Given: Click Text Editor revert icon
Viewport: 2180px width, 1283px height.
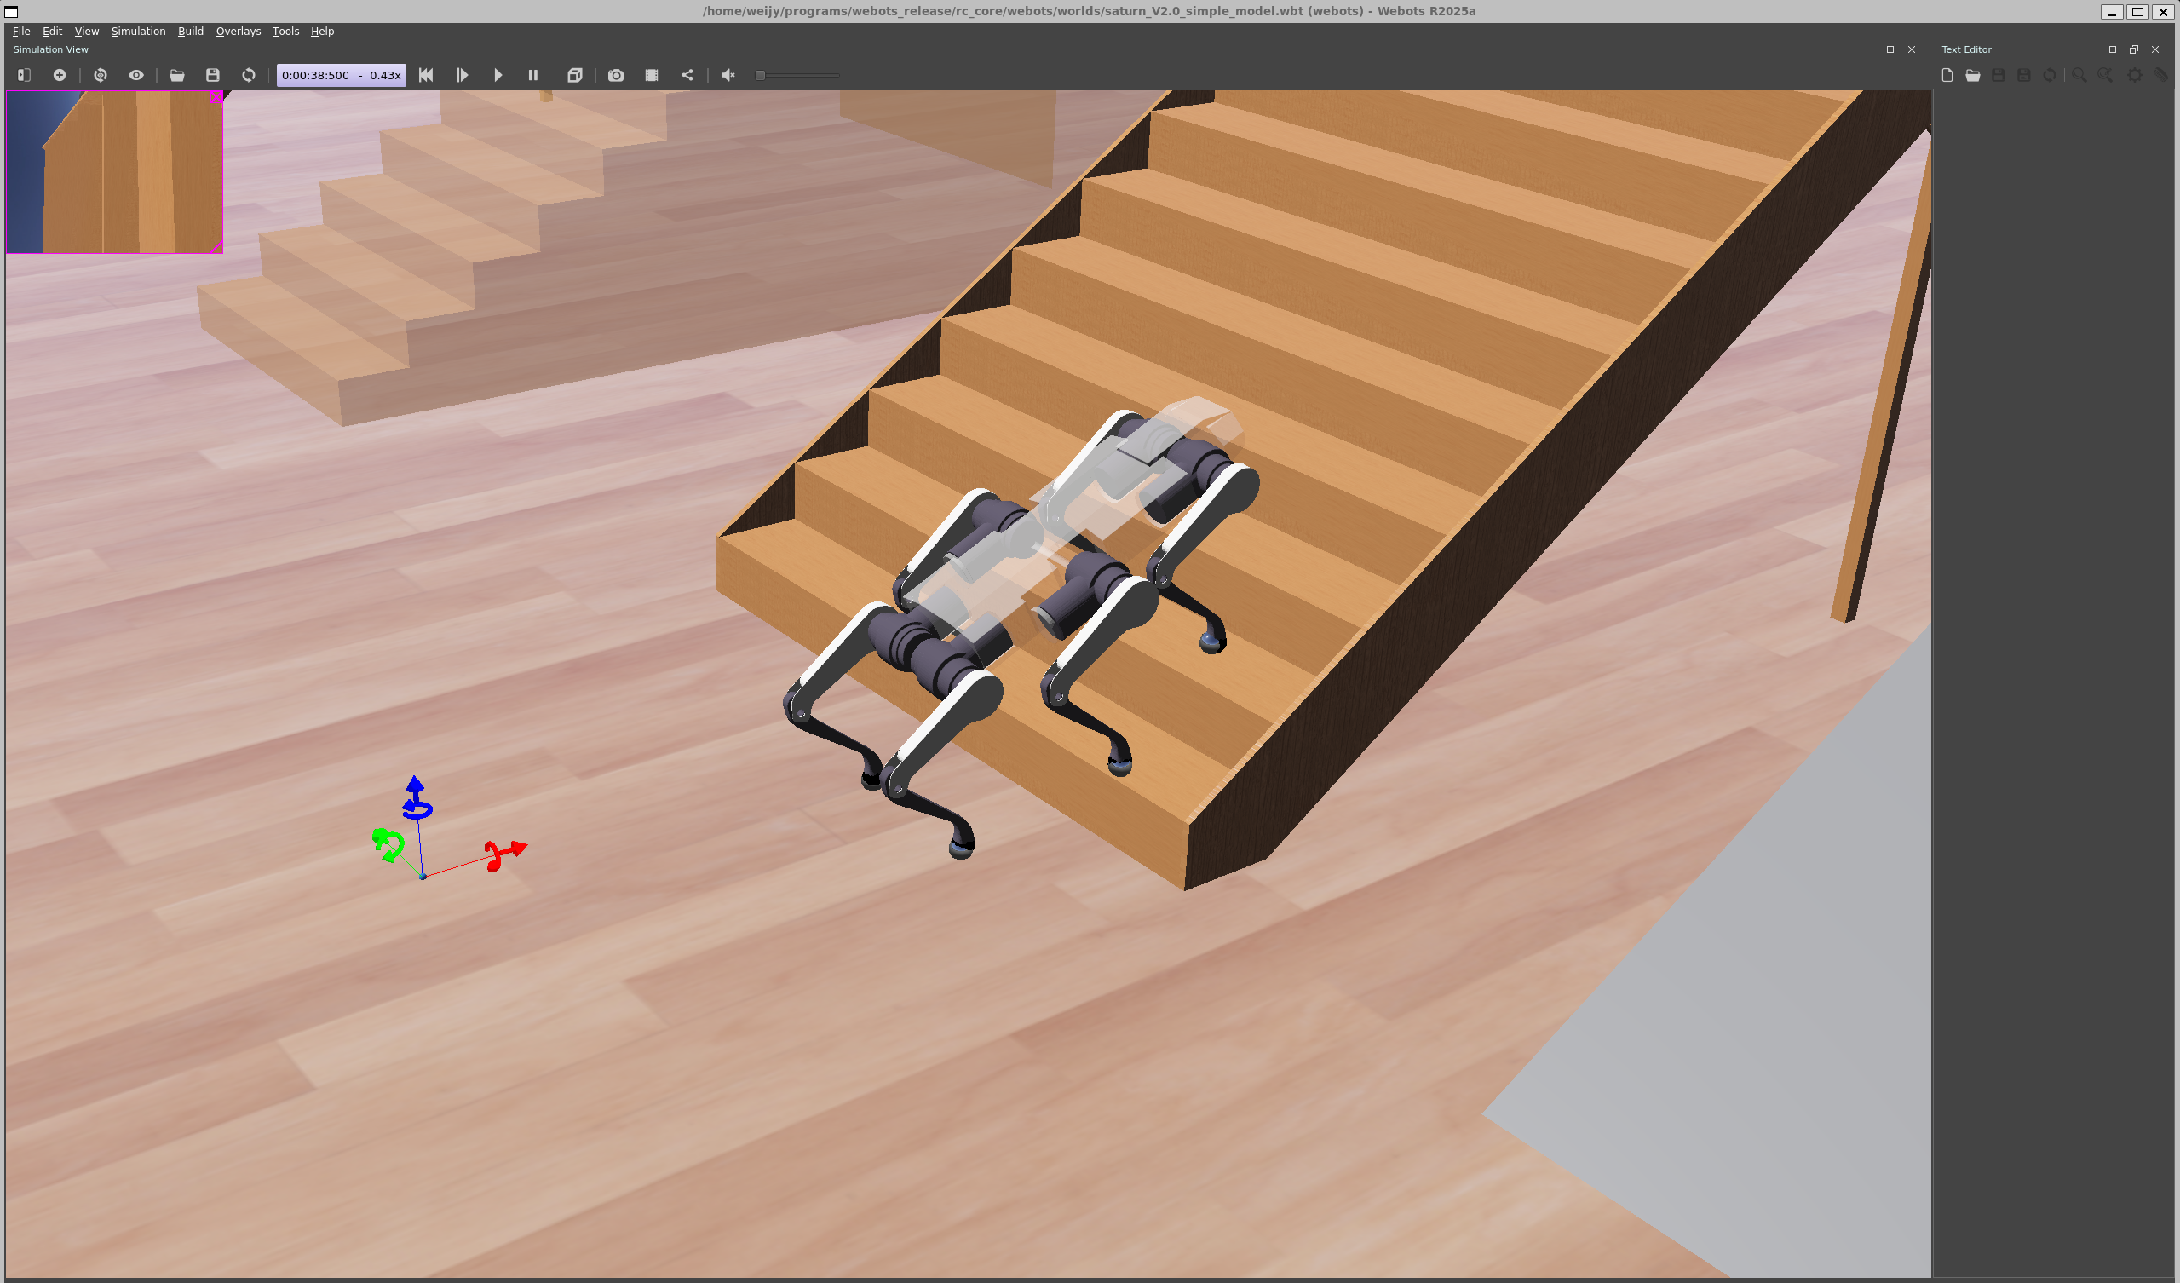Looking at the screenshot, I should pos(2050,75).
